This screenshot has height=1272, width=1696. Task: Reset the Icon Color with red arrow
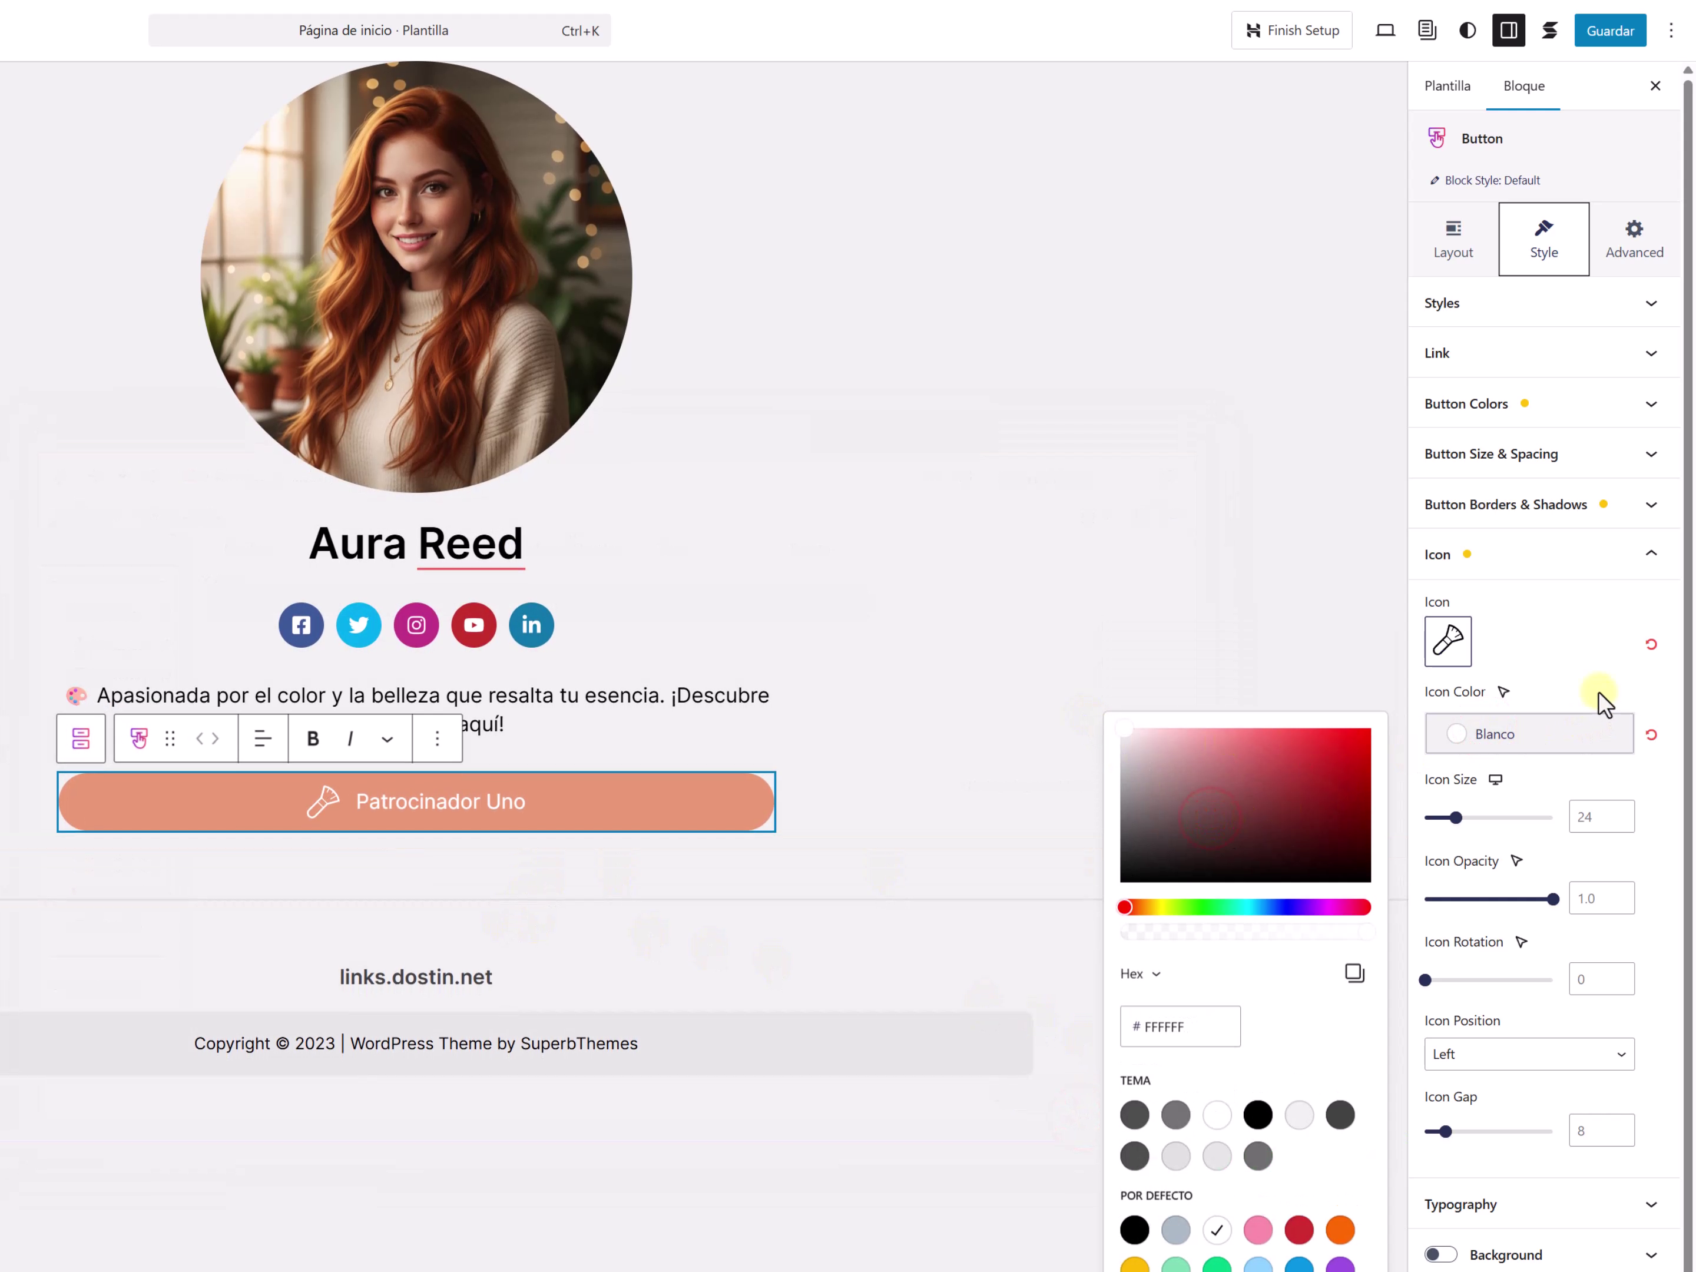click(1651, 734)
